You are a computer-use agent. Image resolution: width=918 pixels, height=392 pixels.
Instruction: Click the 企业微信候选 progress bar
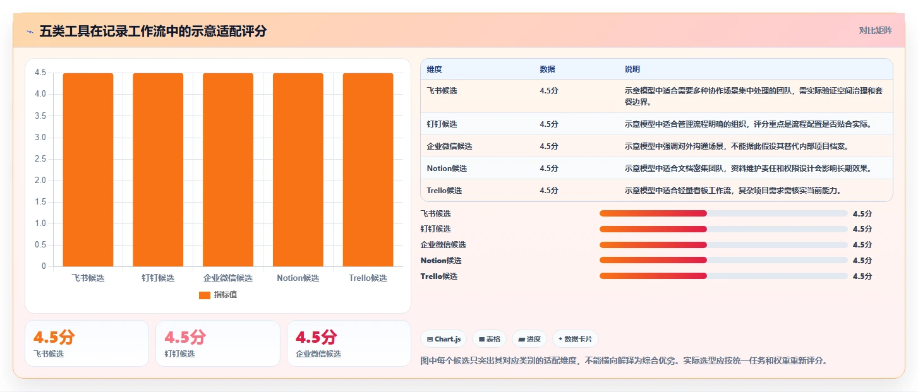(x=723, y=245)
